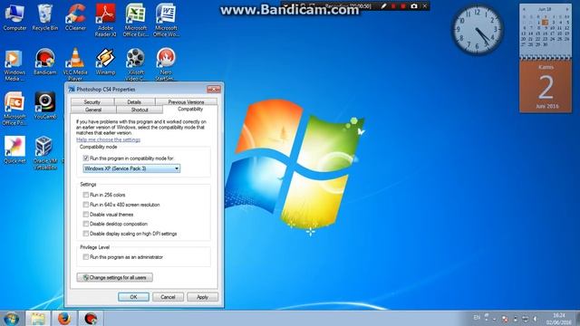This screenshot has width=580, height=326.
Task: Click the Bandicam pencil draw icon
Action: coord(383,6)
